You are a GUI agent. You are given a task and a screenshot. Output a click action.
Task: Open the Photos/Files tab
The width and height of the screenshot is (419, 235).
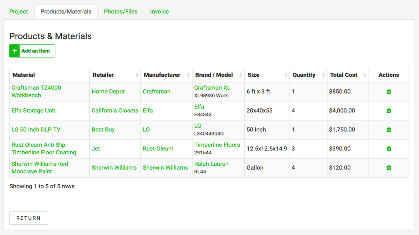point(120,12)
